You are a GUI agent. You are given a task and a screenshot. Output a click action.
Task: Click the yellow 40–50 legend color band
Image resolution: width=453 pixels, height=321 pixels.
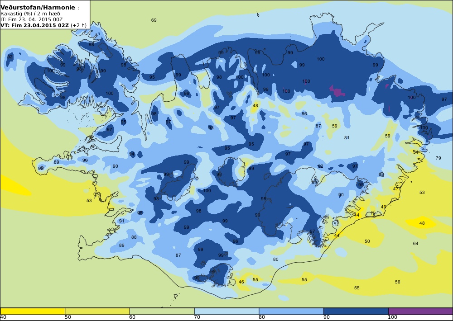(x=33, y=311)
